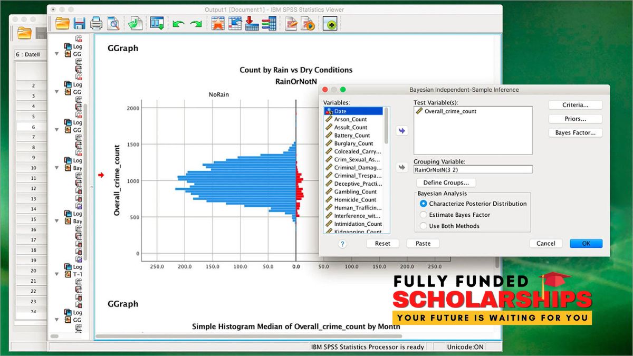Select row 6 header in Data Editor
The image size is (633, 356).
click(33, 127)
